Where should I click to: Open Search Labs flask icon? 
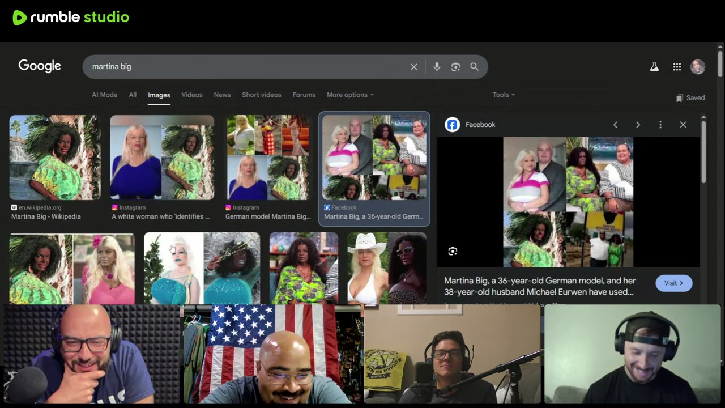click(654, 67)
